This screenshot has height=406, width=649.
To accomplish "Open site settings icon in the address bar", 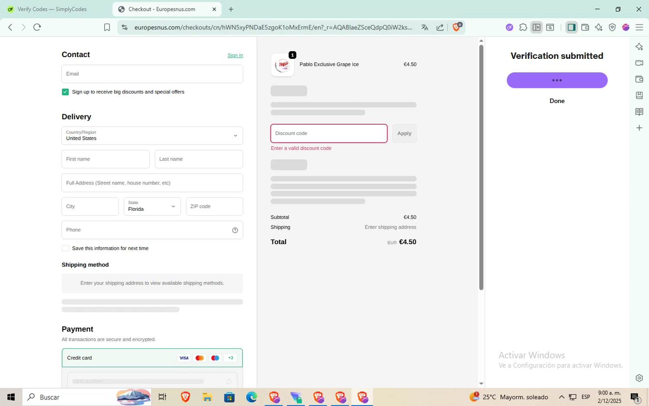I will click(x=125, y=27).
